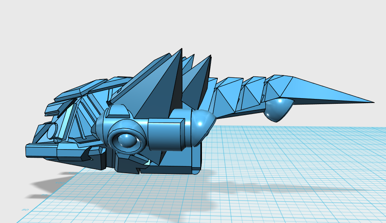Click the first pyramid segment of the tail
The image size is (386, 223).
(226, 97)
